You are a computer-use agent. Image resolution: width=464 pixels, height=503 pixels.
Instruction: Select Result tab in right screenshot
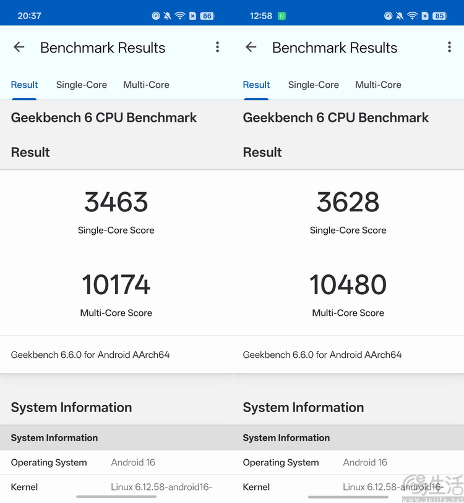[256, 85]
